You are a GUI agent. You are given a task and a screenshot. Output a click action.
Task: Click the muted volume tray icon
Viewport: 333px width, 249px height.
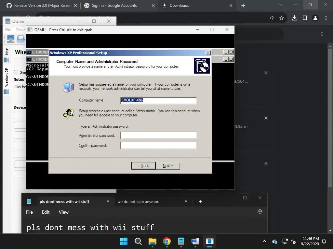pos(293,241)
